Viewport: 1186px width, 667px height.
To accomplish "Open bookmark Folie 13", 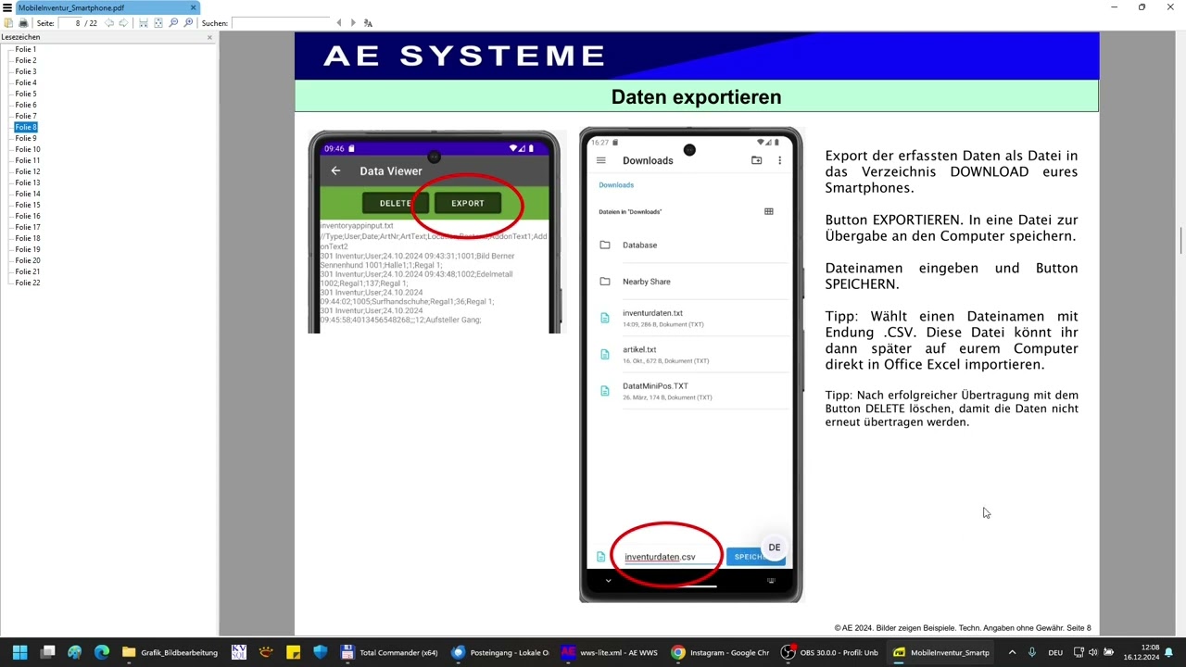I will point(28,182).
